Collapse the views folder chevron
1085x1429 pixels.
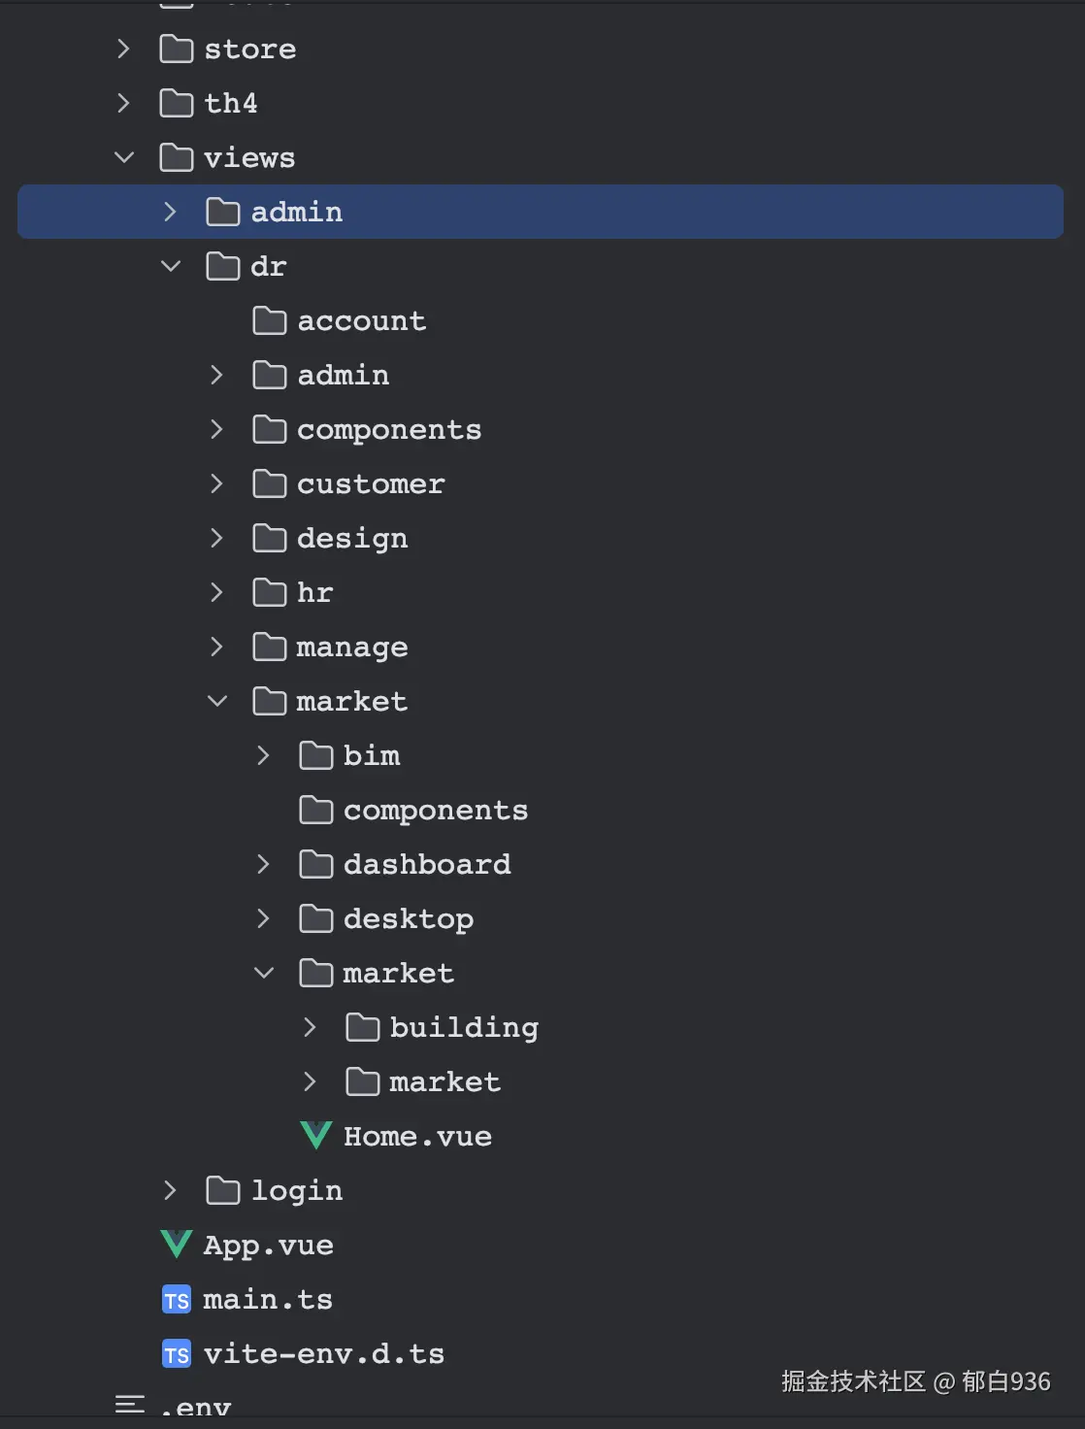coord(124,157)
